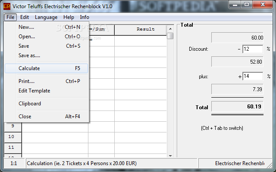Run Calculate from the File menu
276x172 pixels.
tap(47, 68)
